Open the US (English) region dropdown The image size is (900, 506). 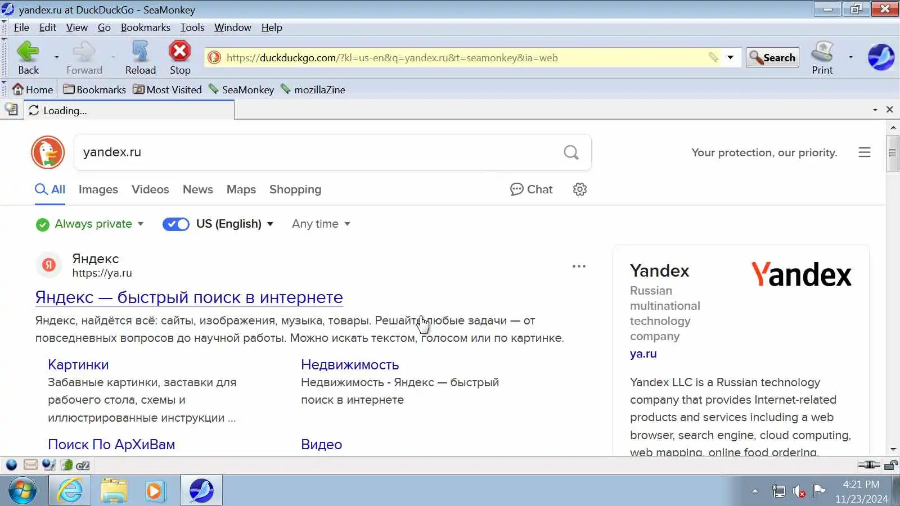pos(235,224)
